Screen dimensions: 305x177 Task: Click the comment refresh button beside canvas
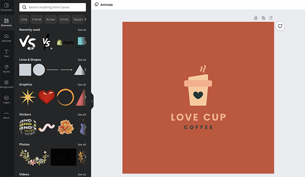(x=280, y=26)
